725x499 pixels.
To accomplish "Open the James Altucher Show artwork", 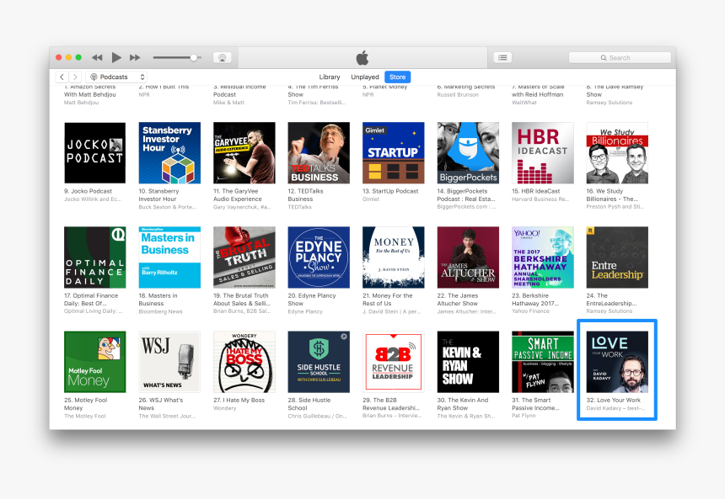I will (x=468, y=257).
